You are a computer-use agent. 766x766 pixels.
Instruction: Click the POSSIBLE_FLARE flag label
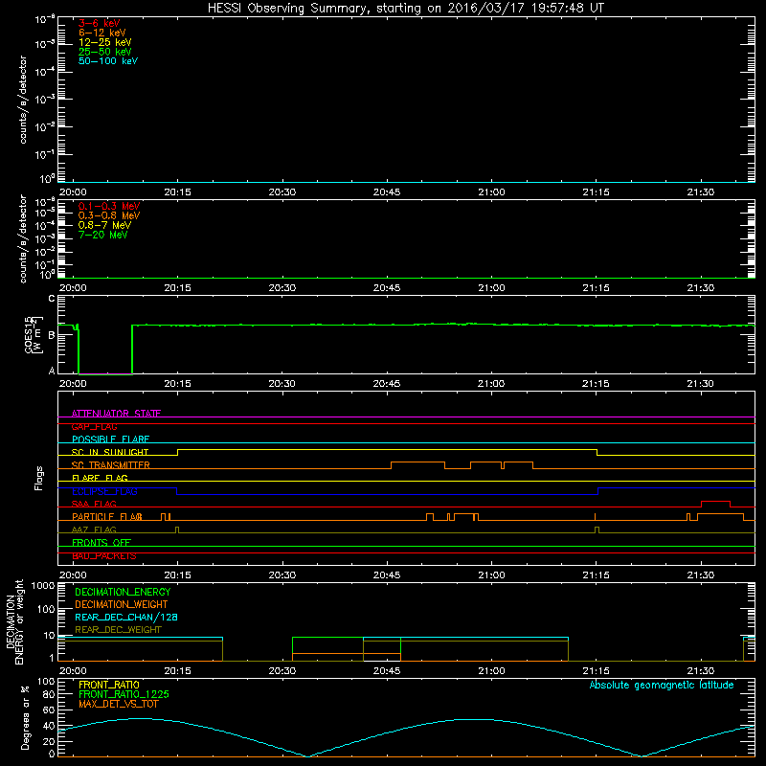110,439
